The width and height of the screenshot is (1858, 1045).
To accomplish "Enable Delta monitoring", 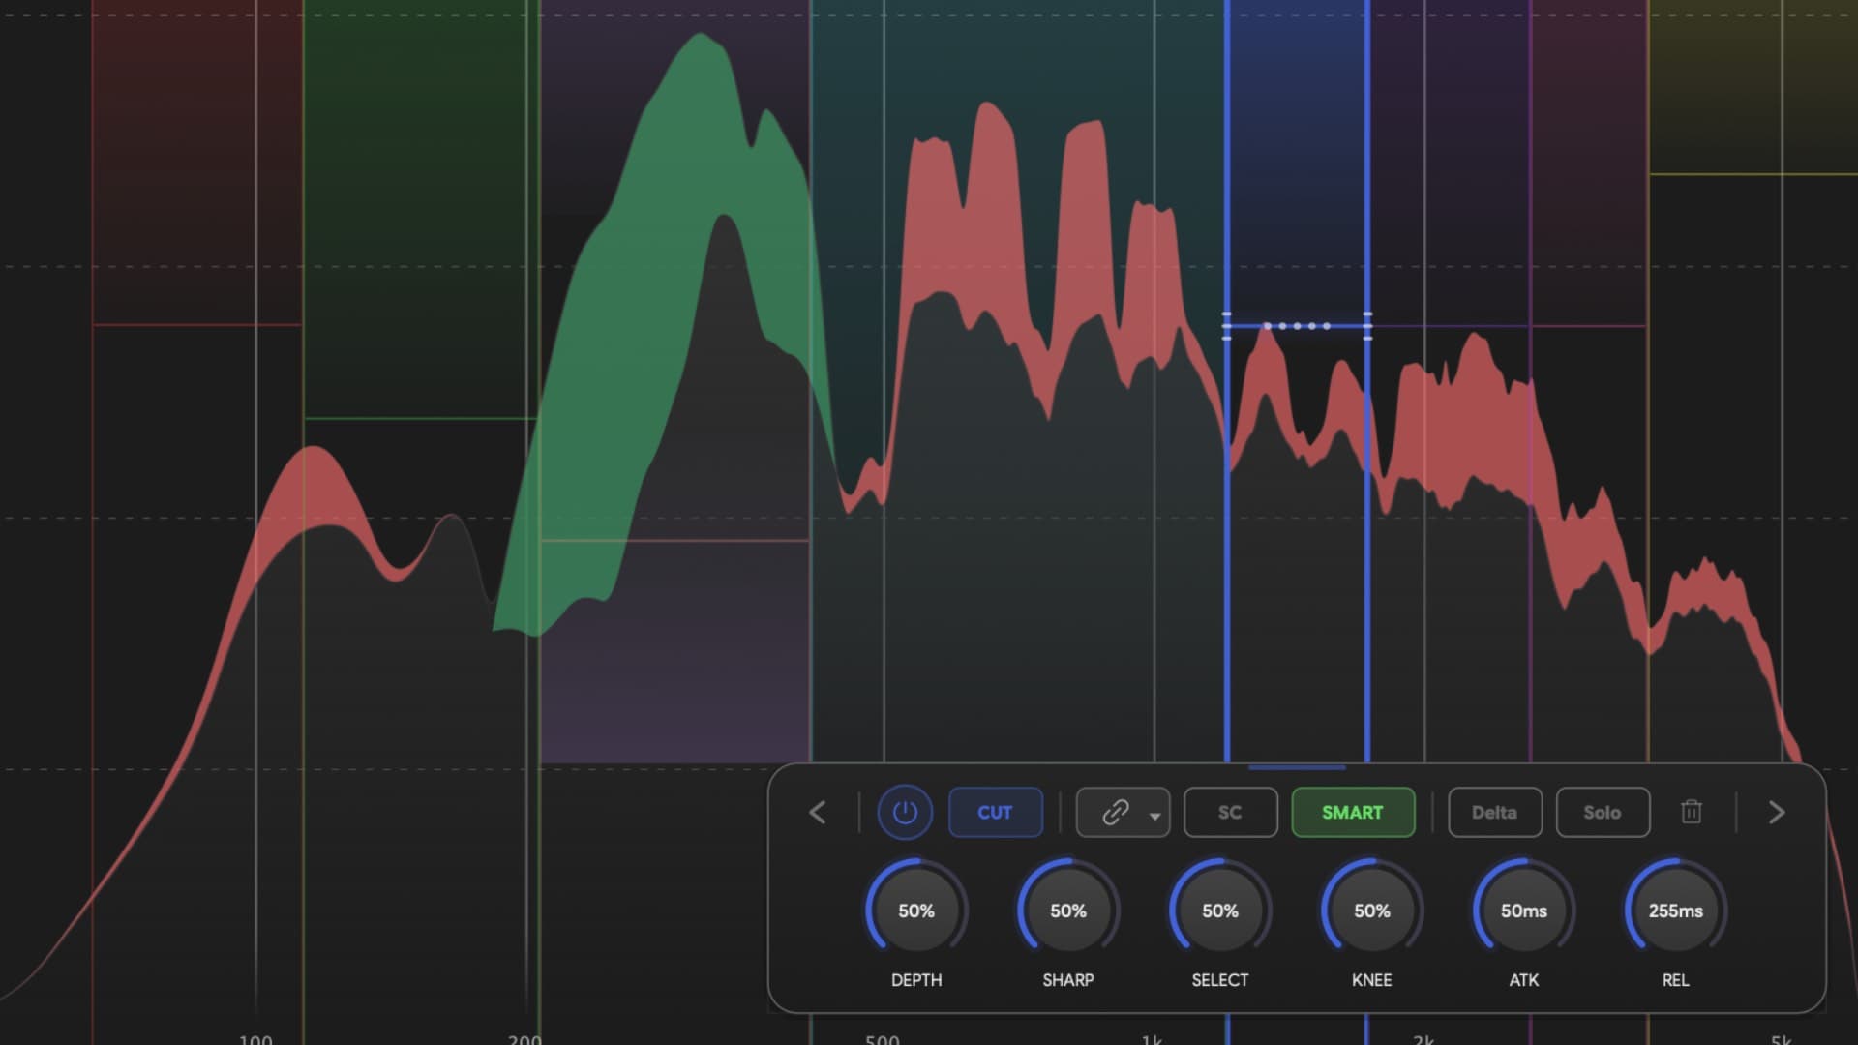I will (1494, 812).
